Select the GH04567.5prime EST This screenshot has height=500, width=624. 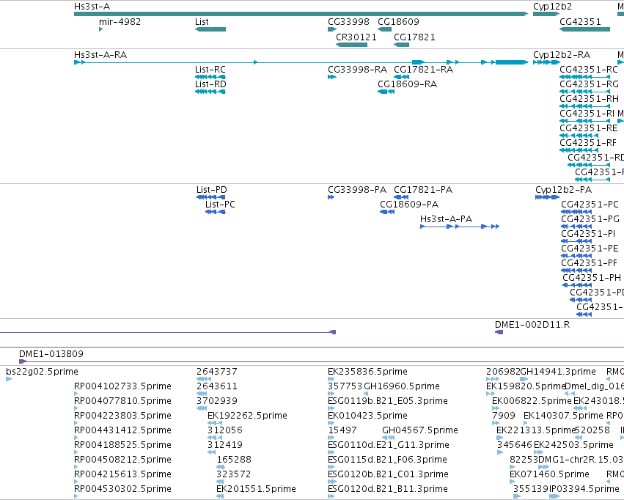click(x=388, y=438)
